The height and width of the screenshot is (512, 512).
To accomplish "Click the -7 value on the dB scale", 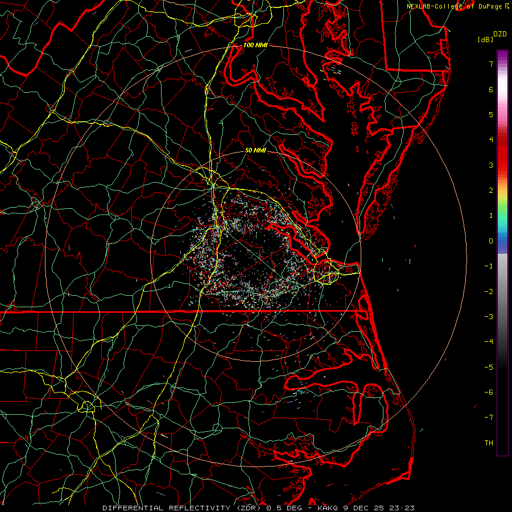I will (489, 418).
